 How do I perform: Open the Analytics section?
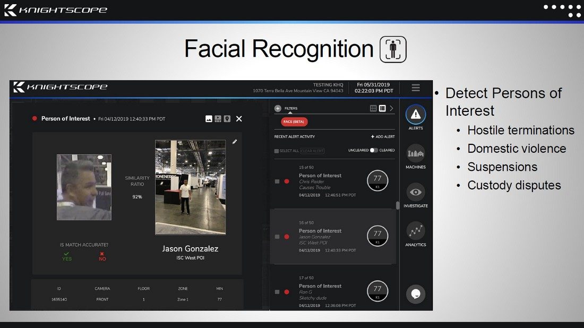tap(416, 234)
